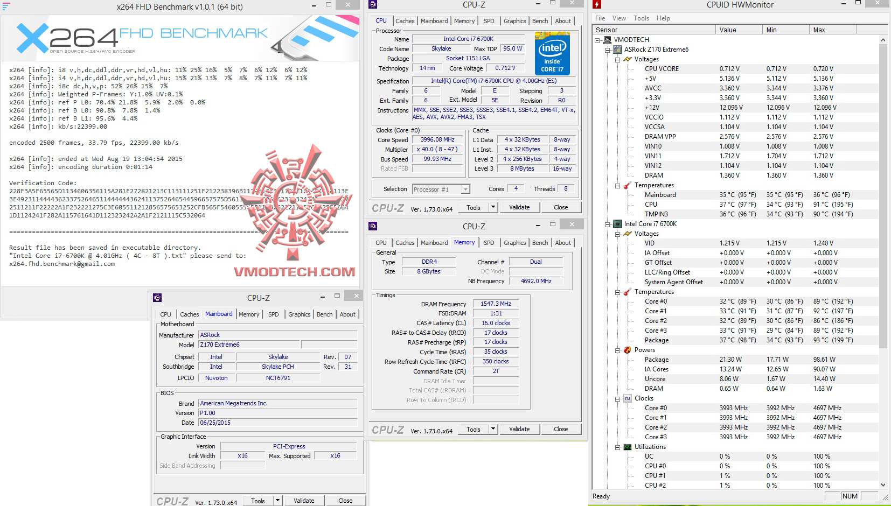The image size is (891, 506).
Task: Collapse the Intel Core i7 6700K node
Action: click(x=608, y=224)
